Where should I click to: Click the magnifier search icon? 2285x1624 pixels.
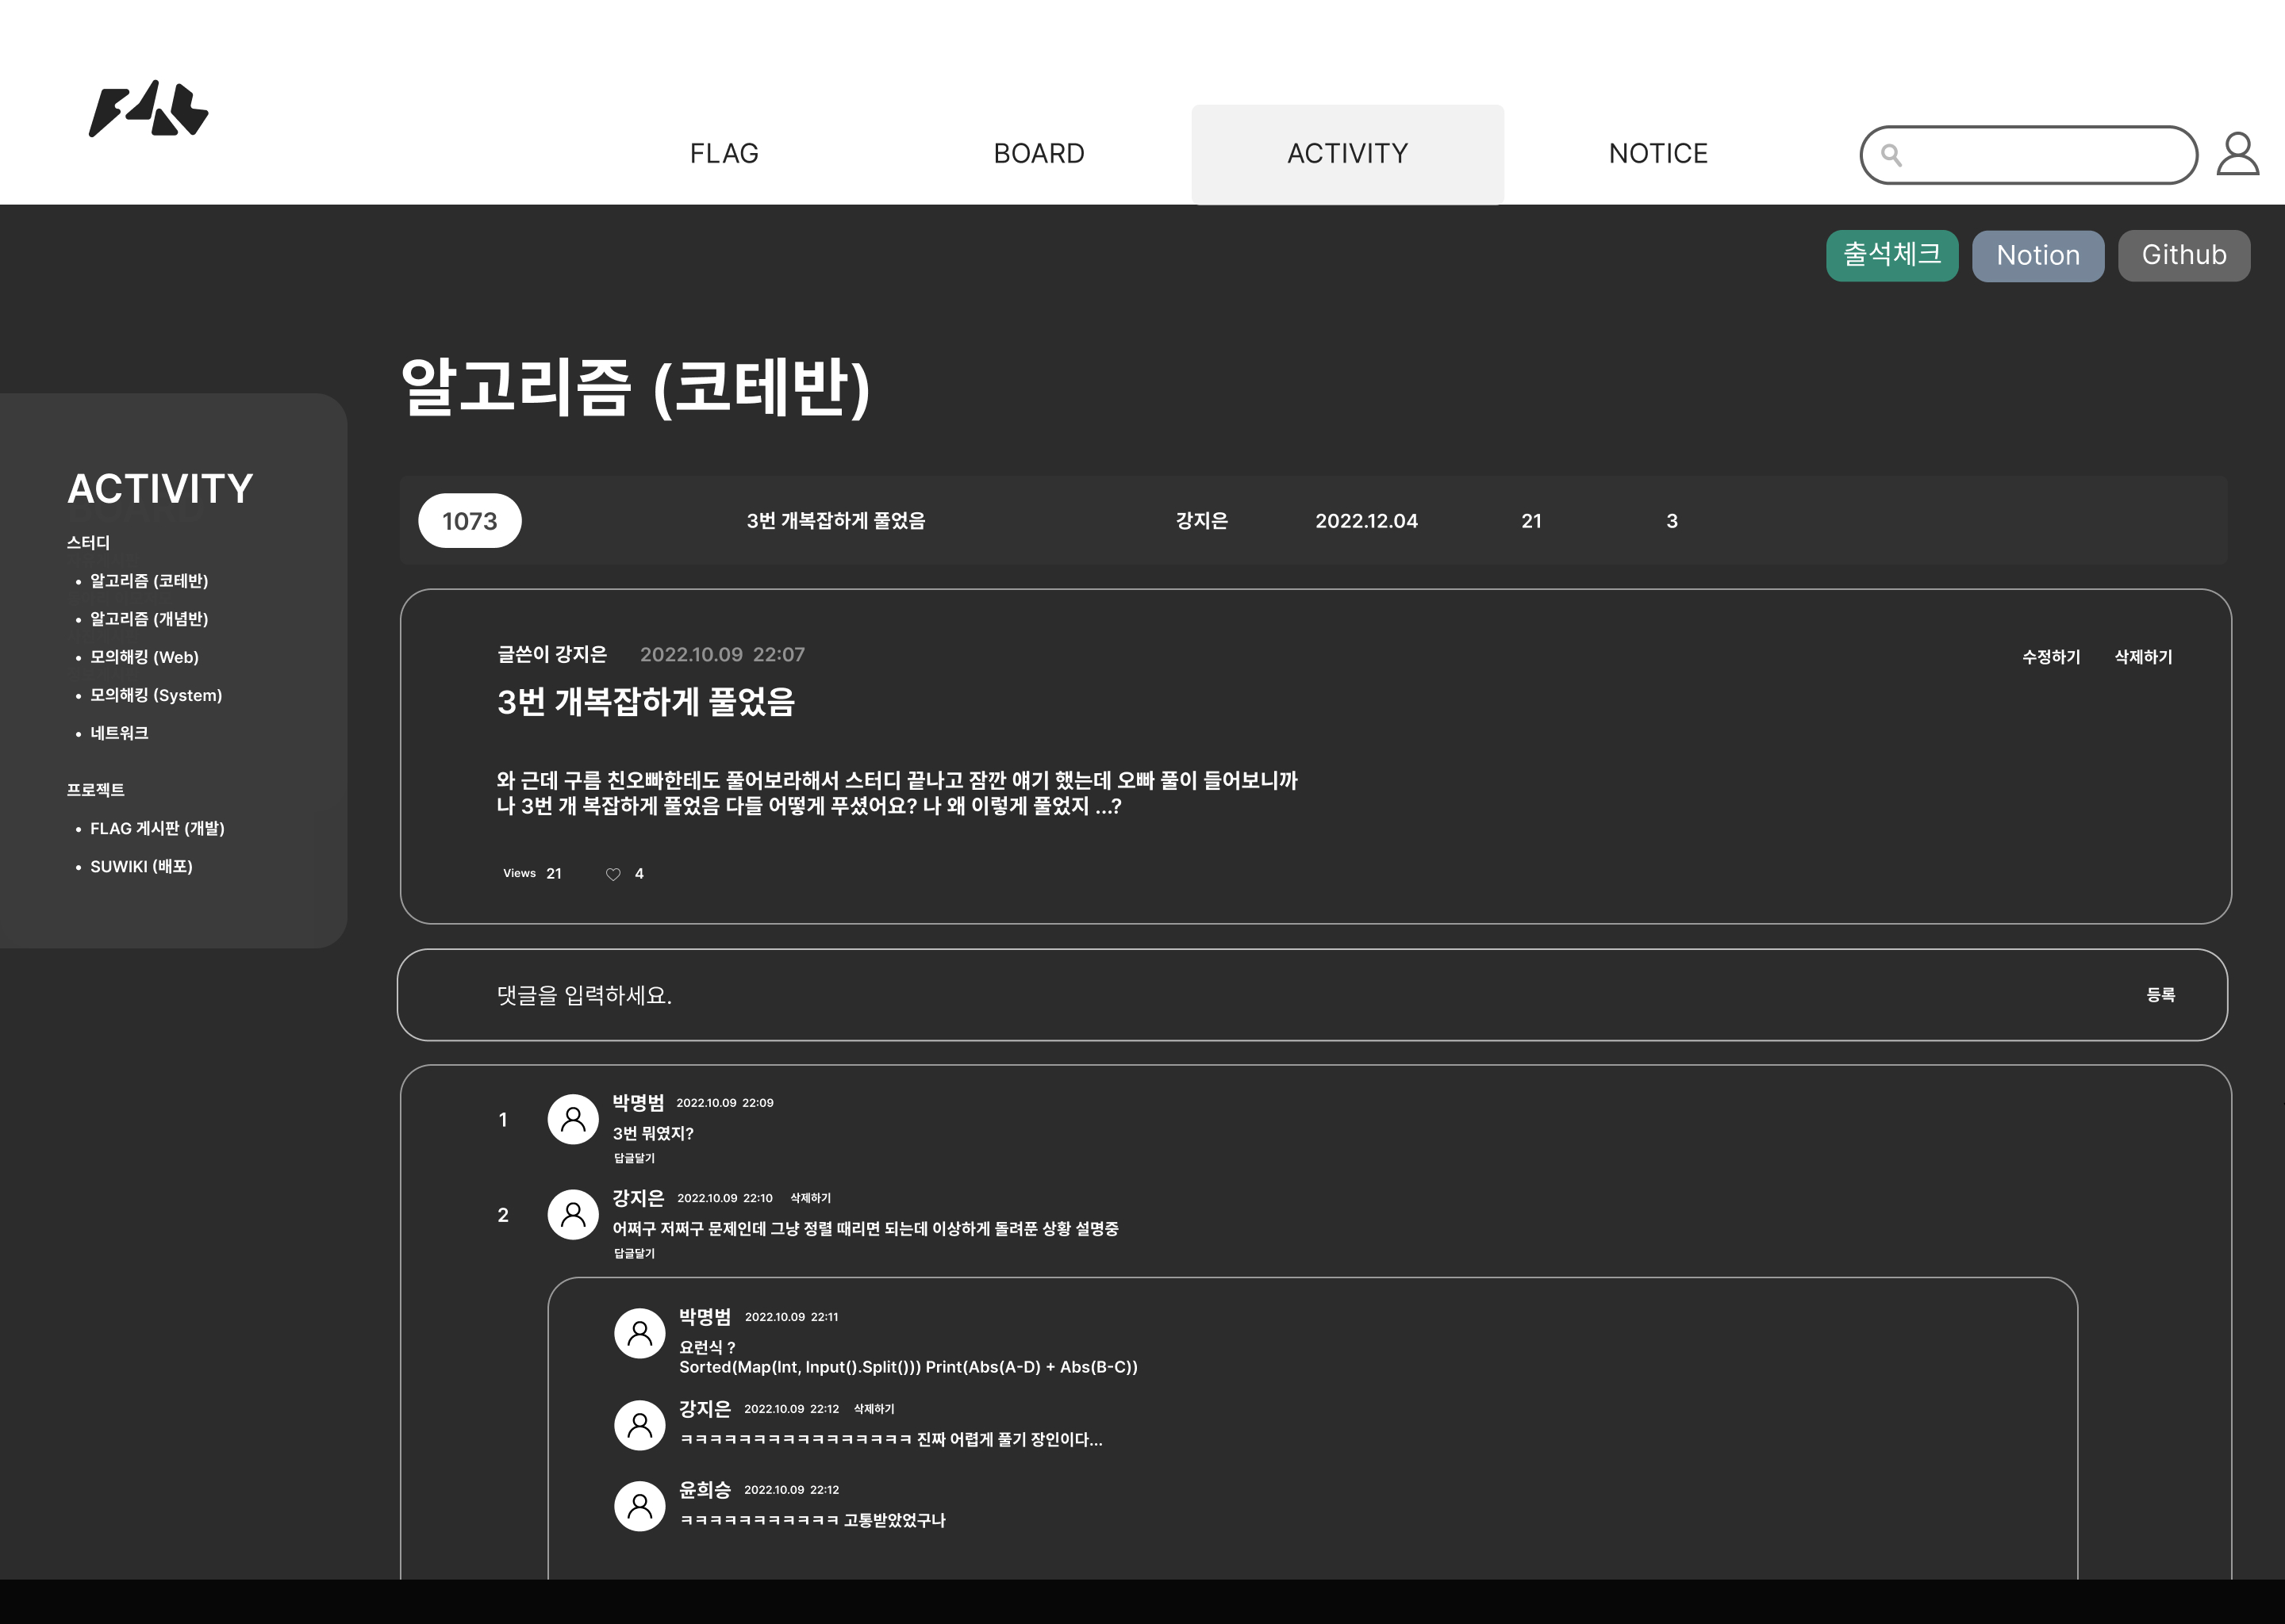tap(1891, 154)
